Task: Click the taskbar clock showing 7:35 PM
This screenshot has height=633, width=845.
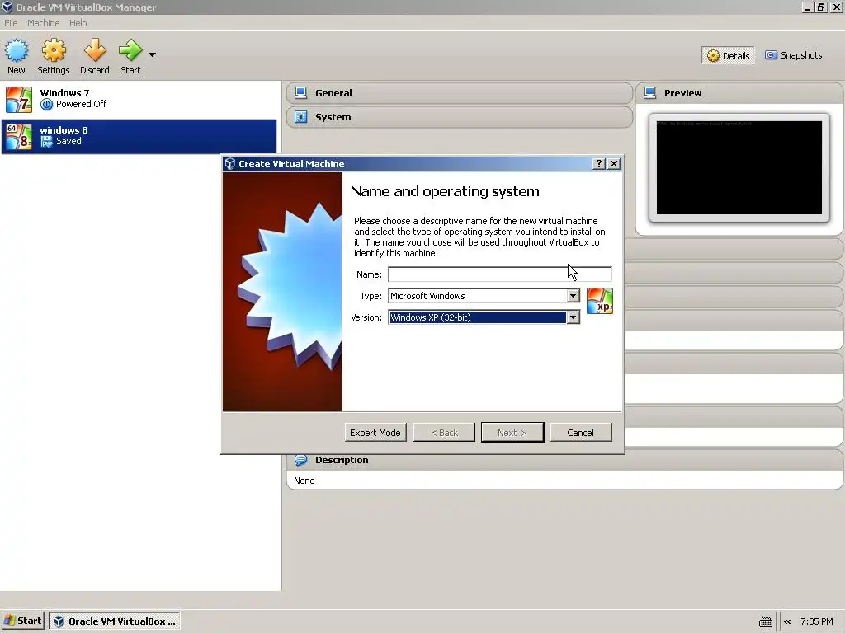Action: 816,621
